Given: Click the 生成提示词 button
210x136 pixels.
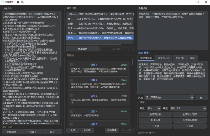Looking at the screenshot, I should click(156, 114).
